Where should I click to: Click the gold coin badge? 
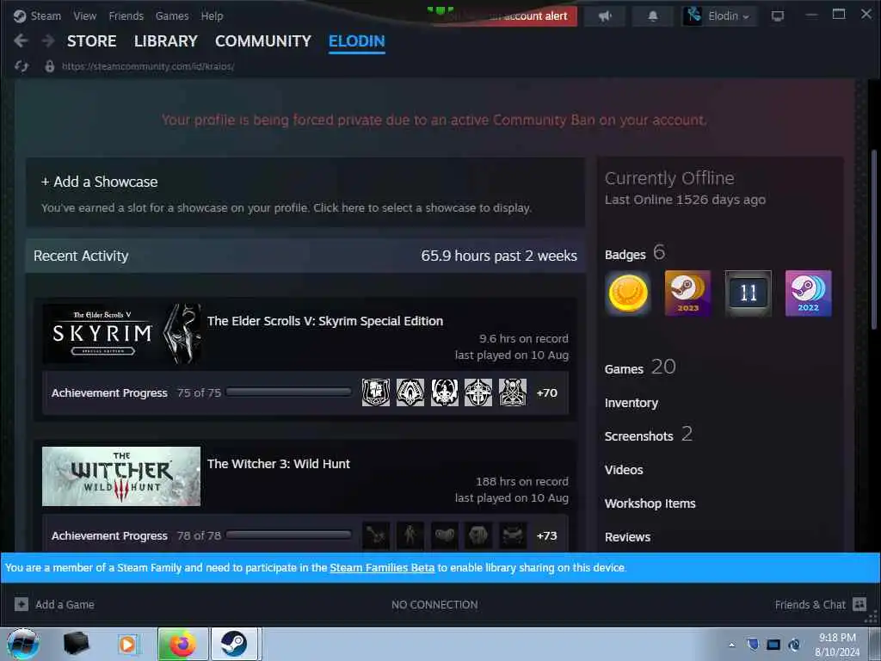628,293
